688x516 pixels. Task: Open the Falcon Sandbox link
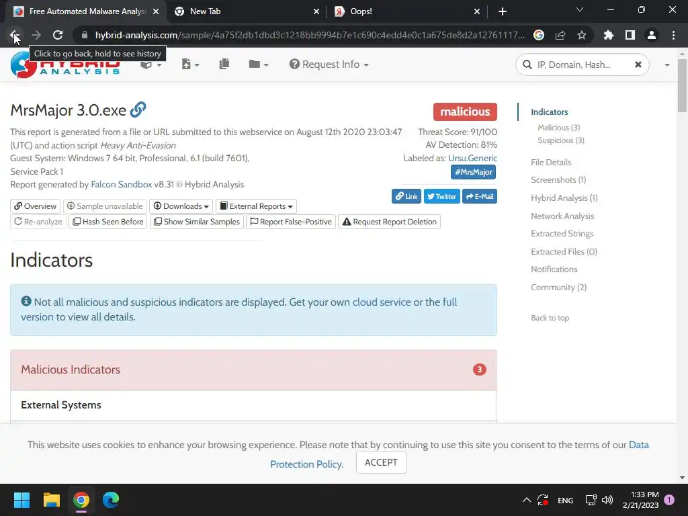click(x=122, y=184)
